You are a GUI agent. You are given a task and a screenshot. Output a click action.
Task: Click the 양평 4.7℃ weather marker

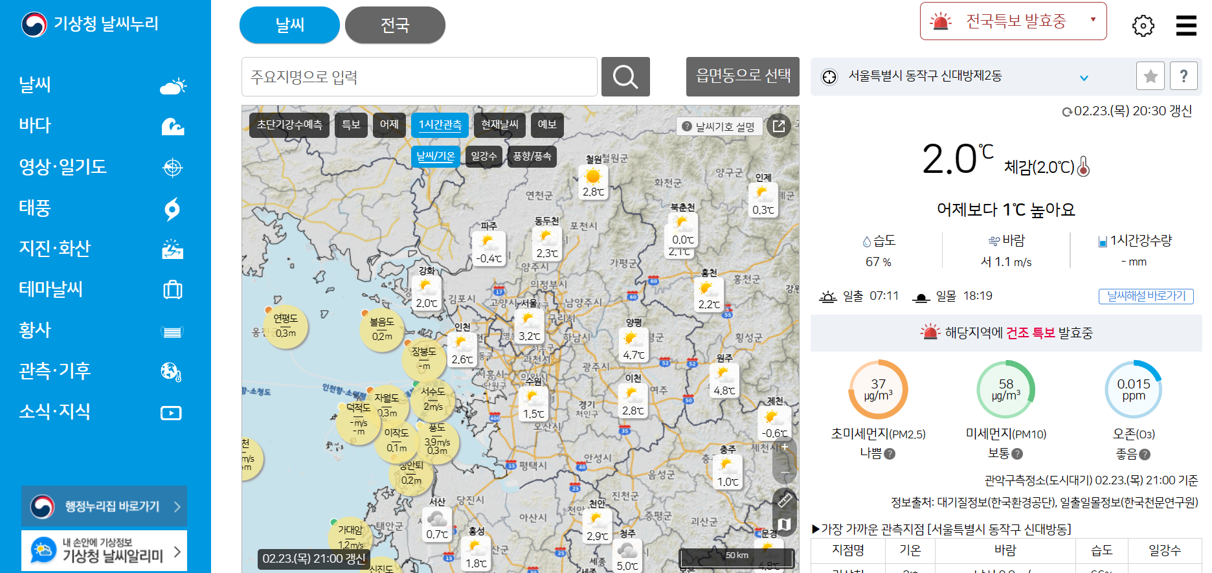[634, 345]
